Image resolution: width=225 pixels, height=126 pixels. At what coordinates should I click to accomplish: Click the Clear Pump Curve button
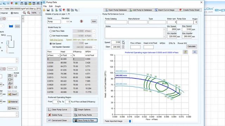tap(59, 110)
